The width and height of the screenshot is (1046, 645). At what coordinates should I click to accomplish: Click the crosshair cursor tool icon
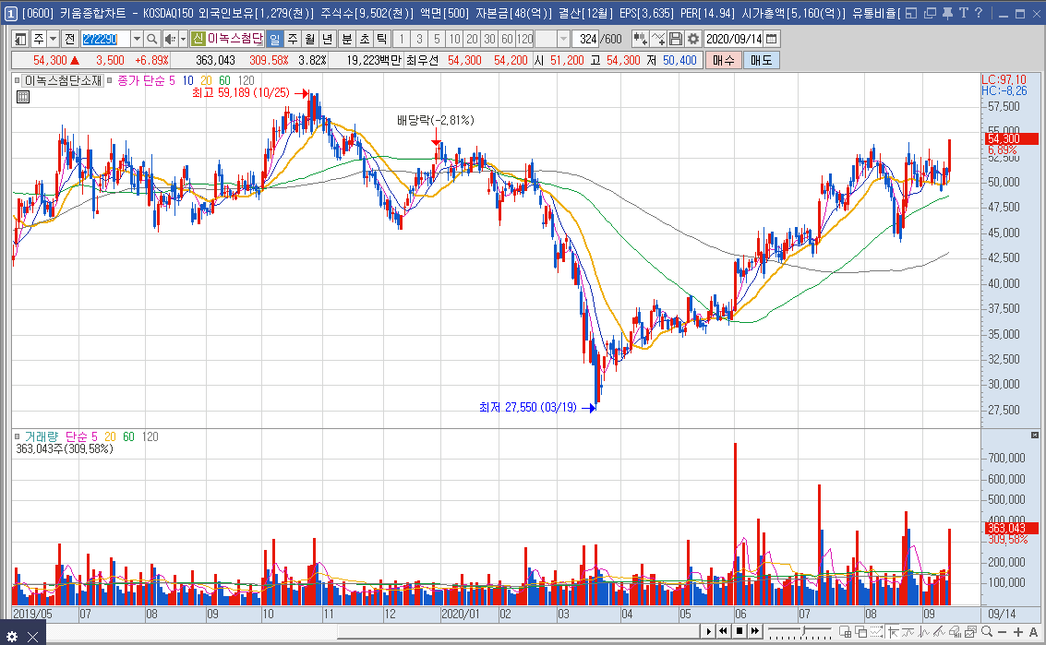pyautogui.click(x=894, y=632)
